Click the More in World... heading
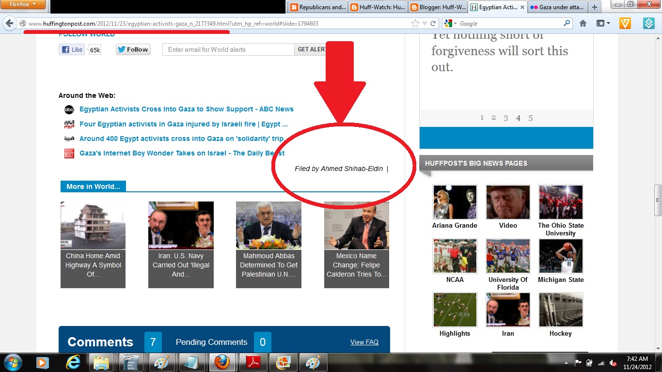Image resolution: width=662 pixels, height=372 pixels. click(x=93, y=186)
